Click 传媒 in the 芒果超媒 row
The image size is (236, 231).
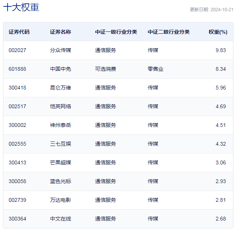pyautogui.click(x=153, y=162)
